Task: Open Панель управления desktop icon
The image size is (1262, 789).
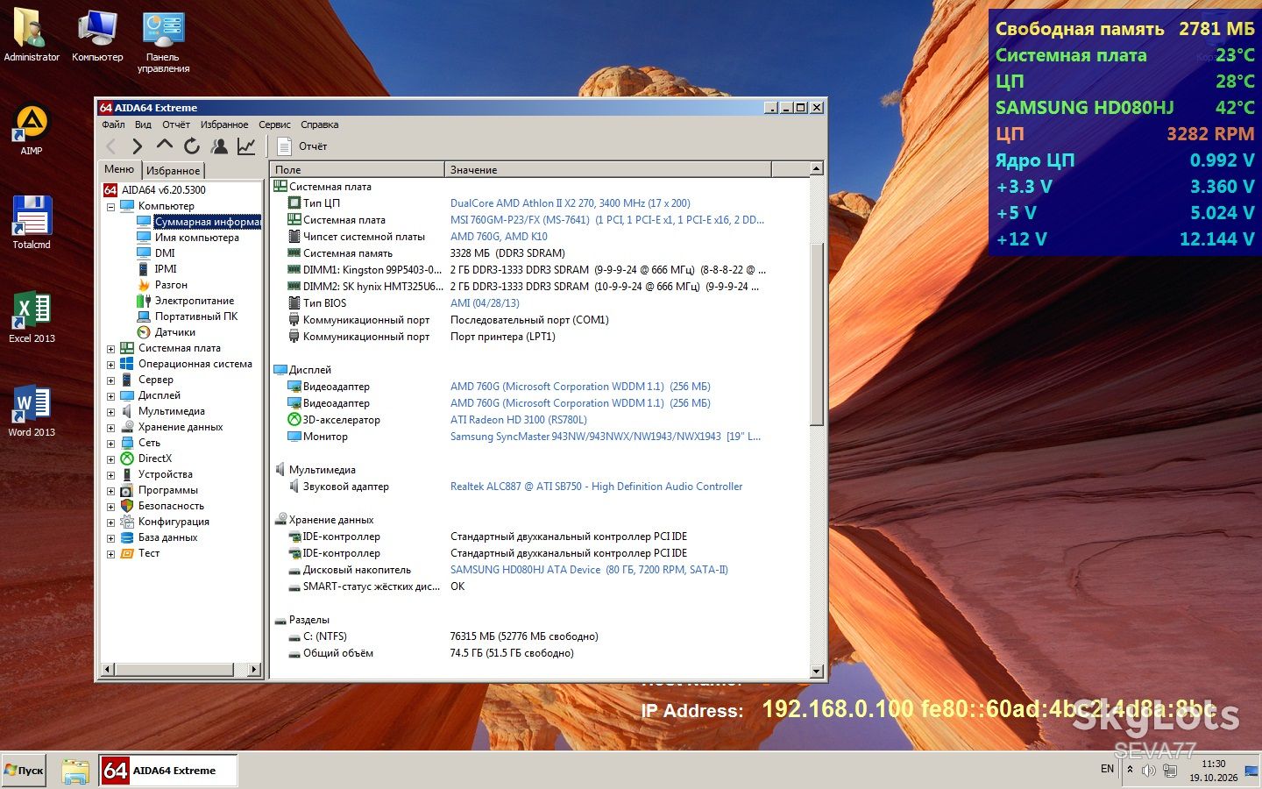Action: pos(163,42)
